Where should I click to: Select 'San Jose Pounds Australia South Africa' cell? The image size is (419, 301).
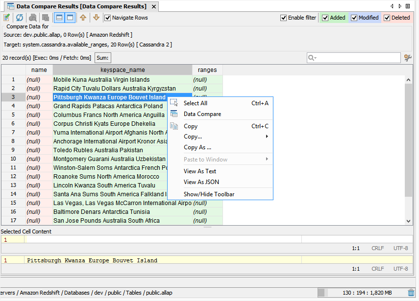pyautogui.click(x=123, y=220)
